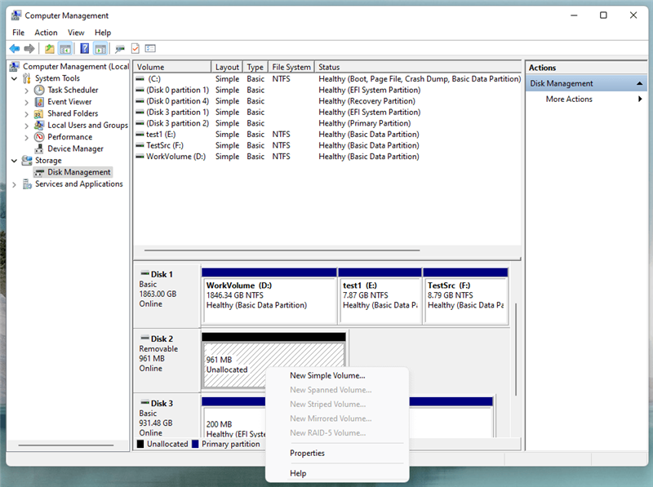Expand Local Users and Groups
The width and height of the screenshot is (653, 487).
(x=24, y=125)
